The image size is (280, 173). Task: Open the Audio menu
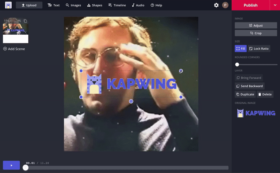pyautogui.click(x=138, y=5)
